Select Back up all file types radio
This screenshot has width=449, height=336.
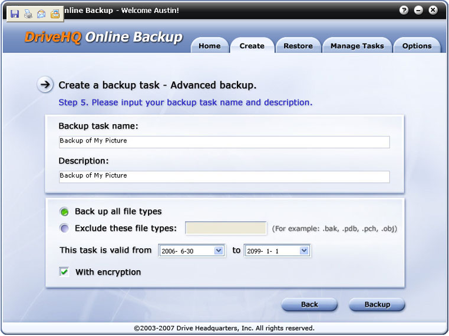point(64,212)
